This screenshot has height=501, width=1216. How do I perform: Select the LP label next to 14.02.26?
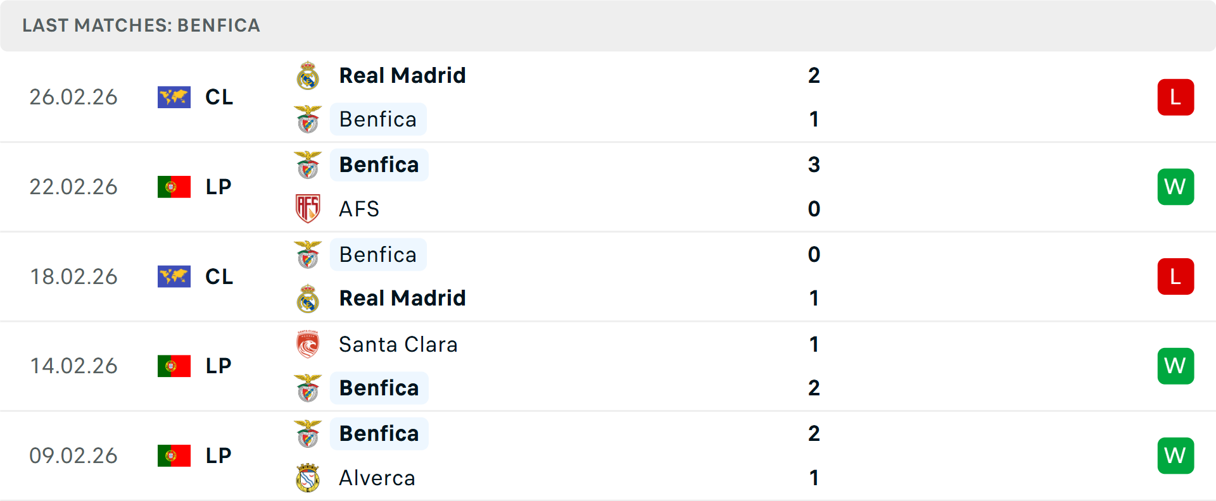click(x=218, y=366)
